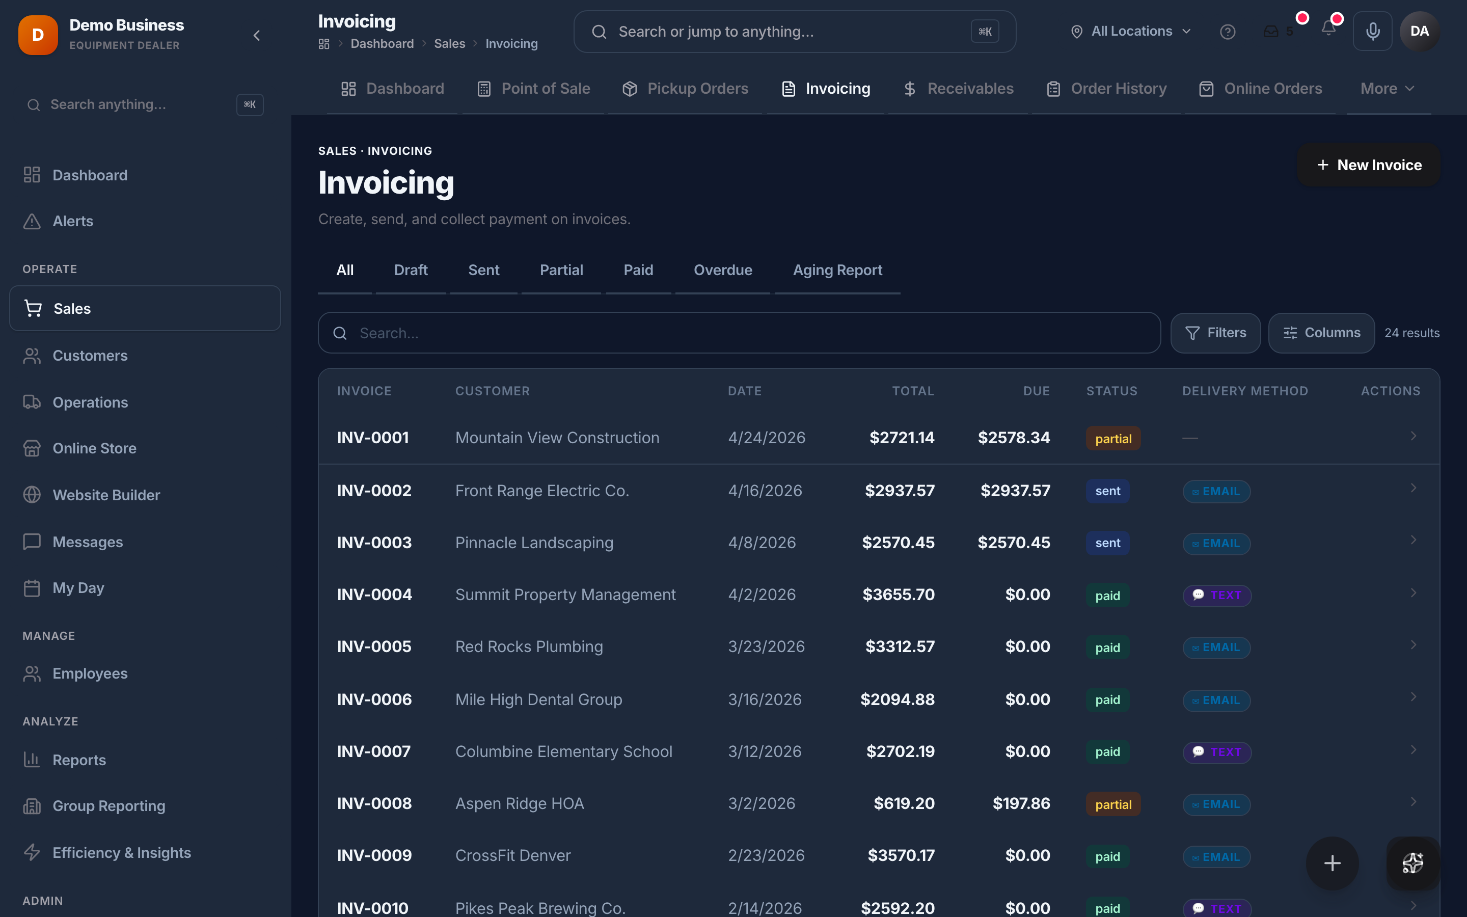1467x917 pixels.
Task: Click the TEXT badge on INV-0004
Action: [x=1216, y=595]
